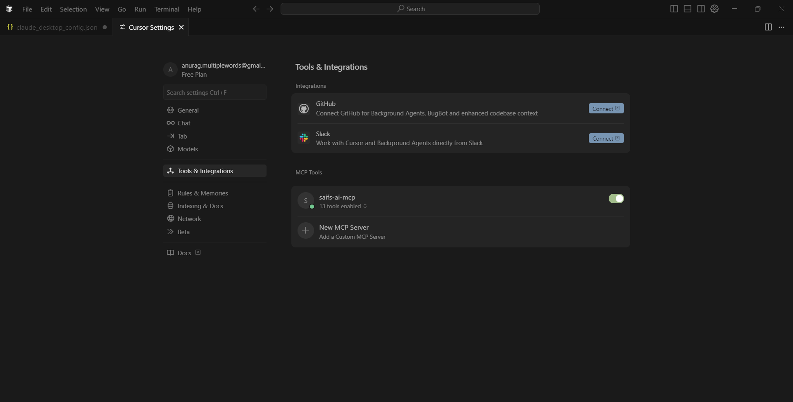Image resolution: width=793 pixels, height=402 pixels.
Task: Open the View menu
Action: (102, 9)
